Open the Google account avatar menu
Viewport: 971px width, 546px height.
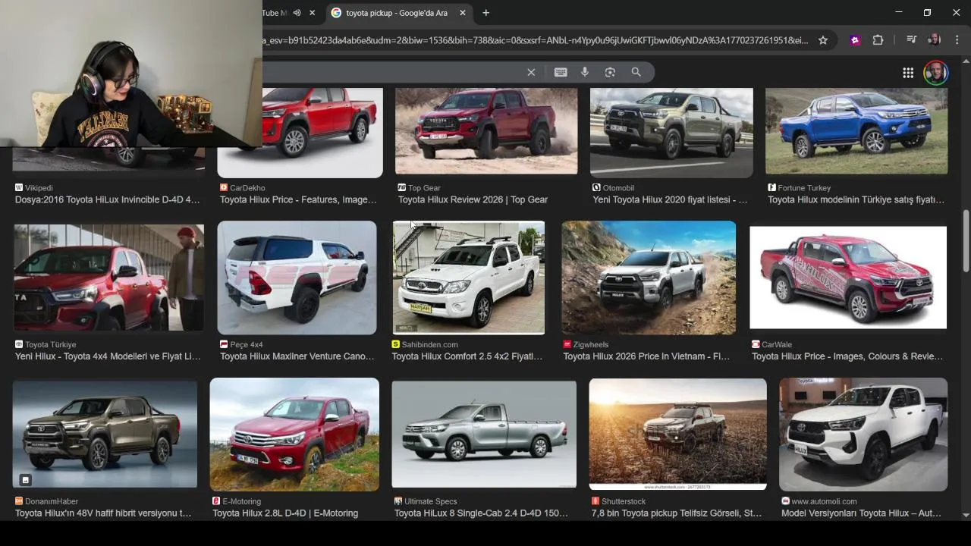(935, 73)
